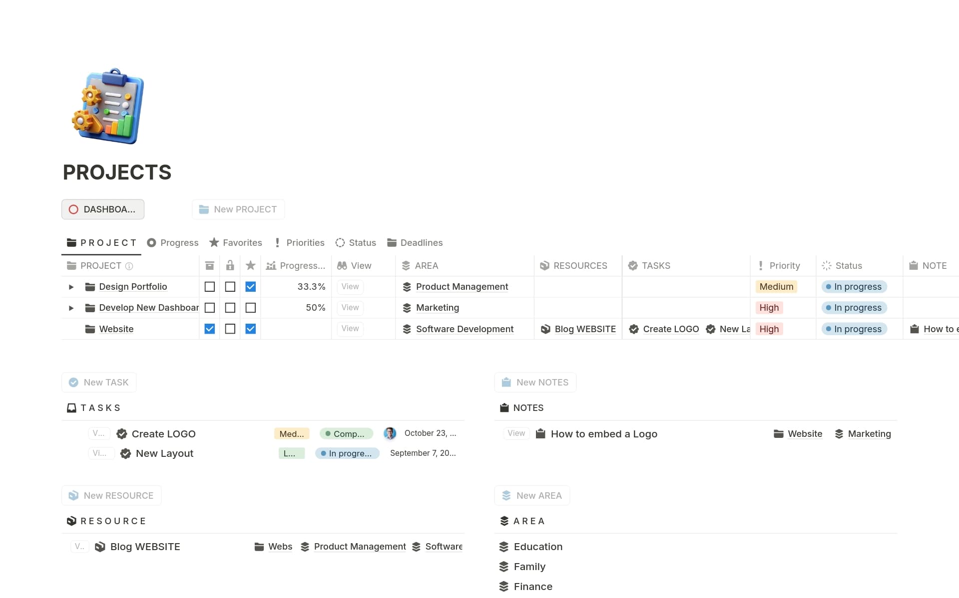Click the star favorite column header icon
959x598 pixels.
[x=251, y=265]
